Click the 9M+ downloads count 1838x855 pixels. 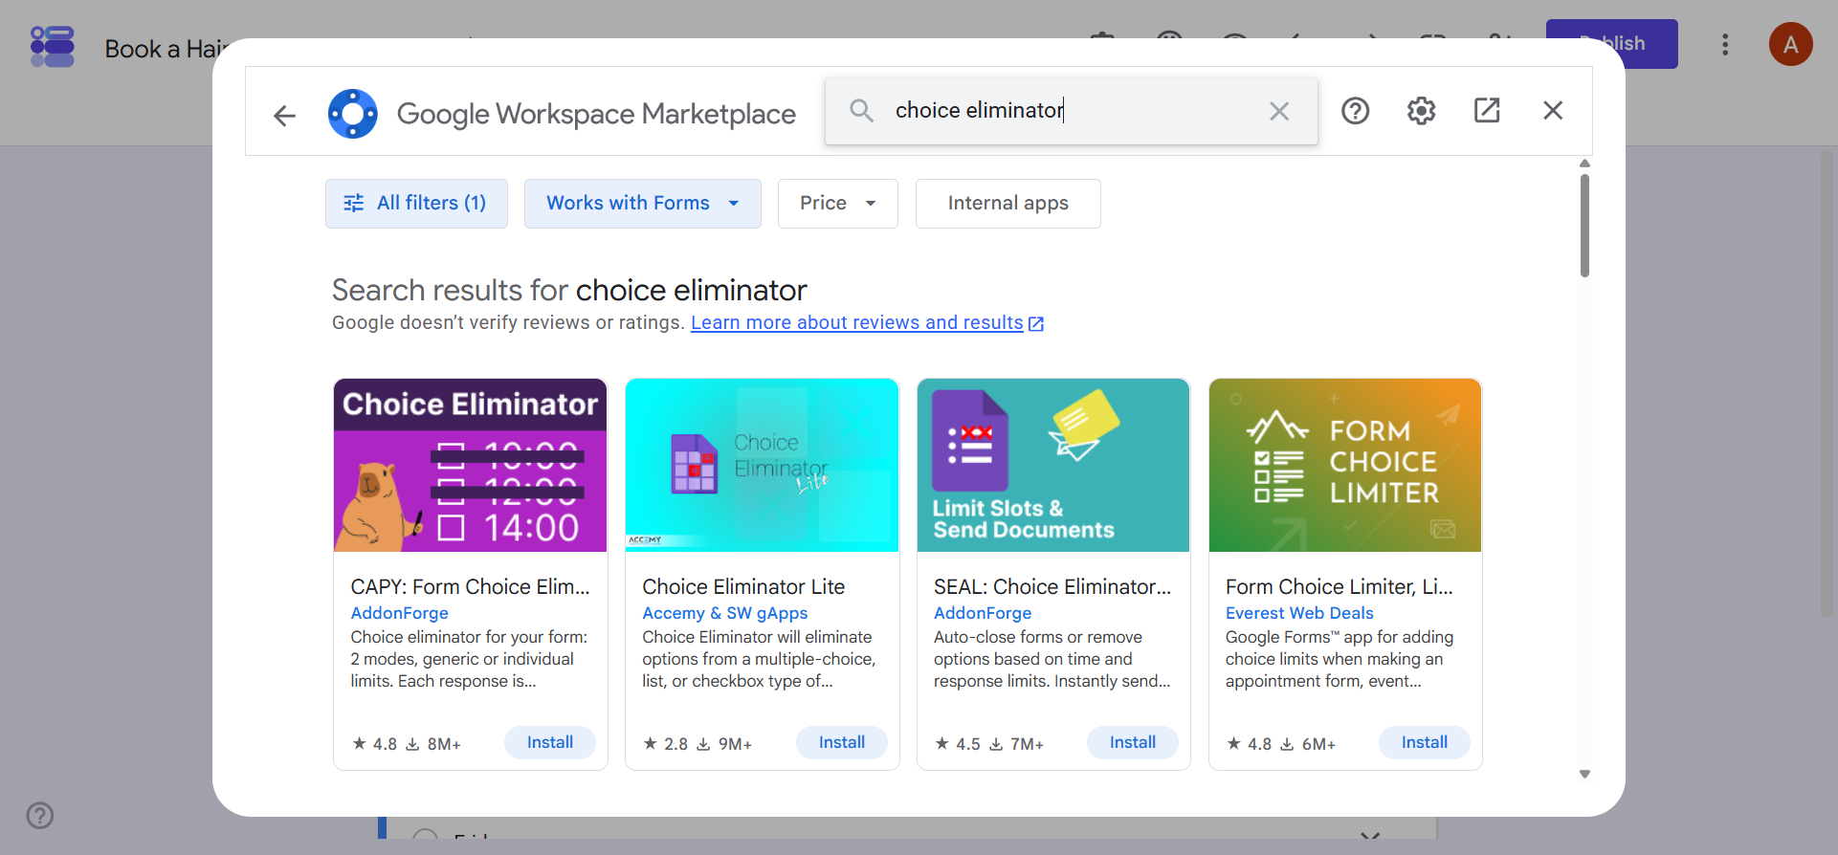point(724,744)
